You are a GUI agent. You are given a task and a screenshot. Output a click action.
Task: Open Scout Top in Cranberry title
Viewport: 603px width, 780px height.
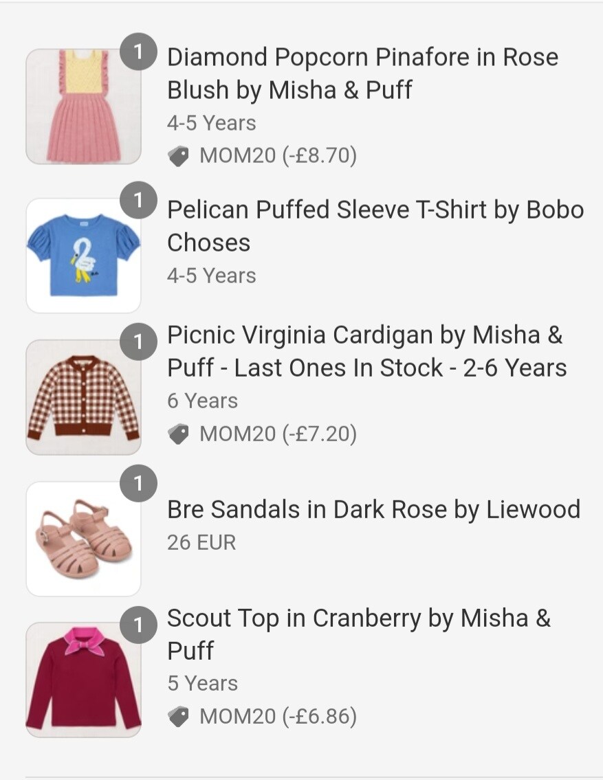pos(359,634)
